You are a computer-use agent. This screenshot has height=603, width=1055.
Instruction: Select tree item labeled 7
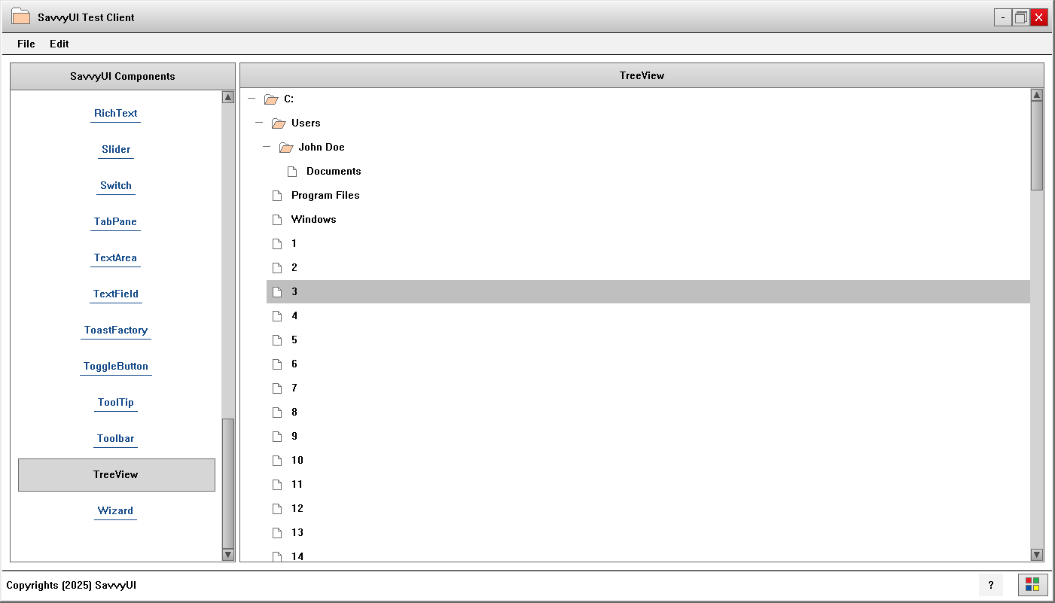pyautogui.click(x=294, y=388)
